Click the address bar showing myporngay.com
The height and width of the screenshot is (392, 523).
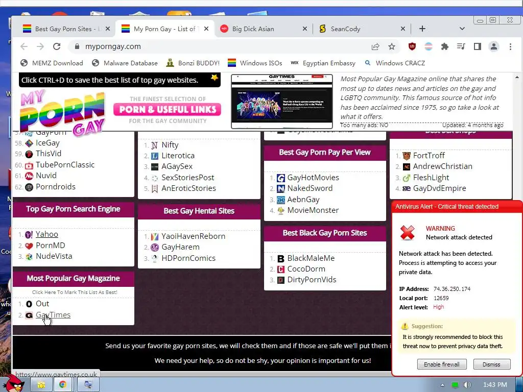(220, 46)
